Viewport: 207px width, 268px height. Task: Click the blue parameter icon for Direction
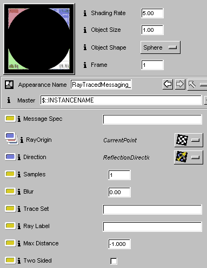pos(10,157)
